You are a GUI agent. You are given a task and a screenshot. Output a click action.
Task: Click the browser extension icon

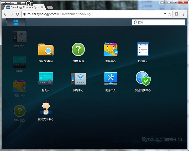click(177, 14)
